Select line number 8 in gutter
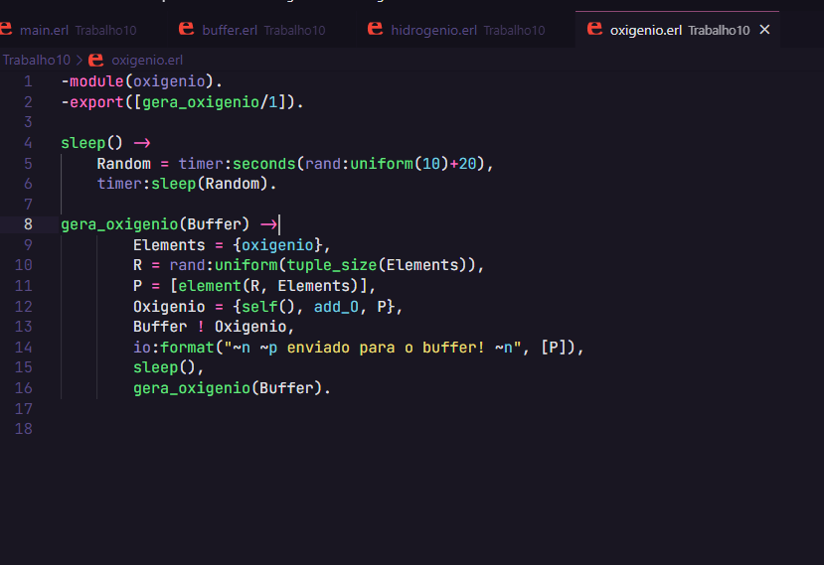This screenshot has width=824, height=565. [x=28, y=224]
